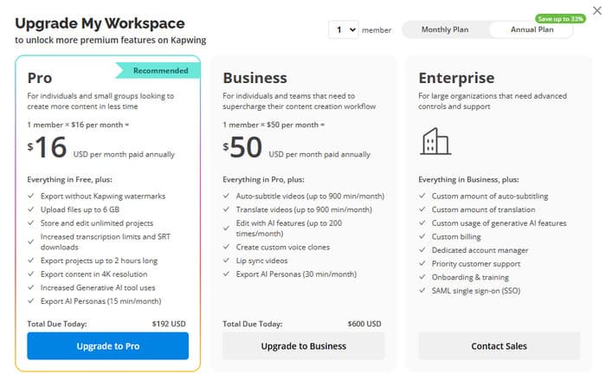The width and height of the screenshot is (606, 374).
Task: Switch billing to Monthly Plan
Action: click(x=445, y=29)
